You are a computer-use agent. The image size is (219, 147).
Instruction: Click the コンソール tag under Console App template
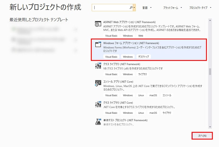click(167, 95)
